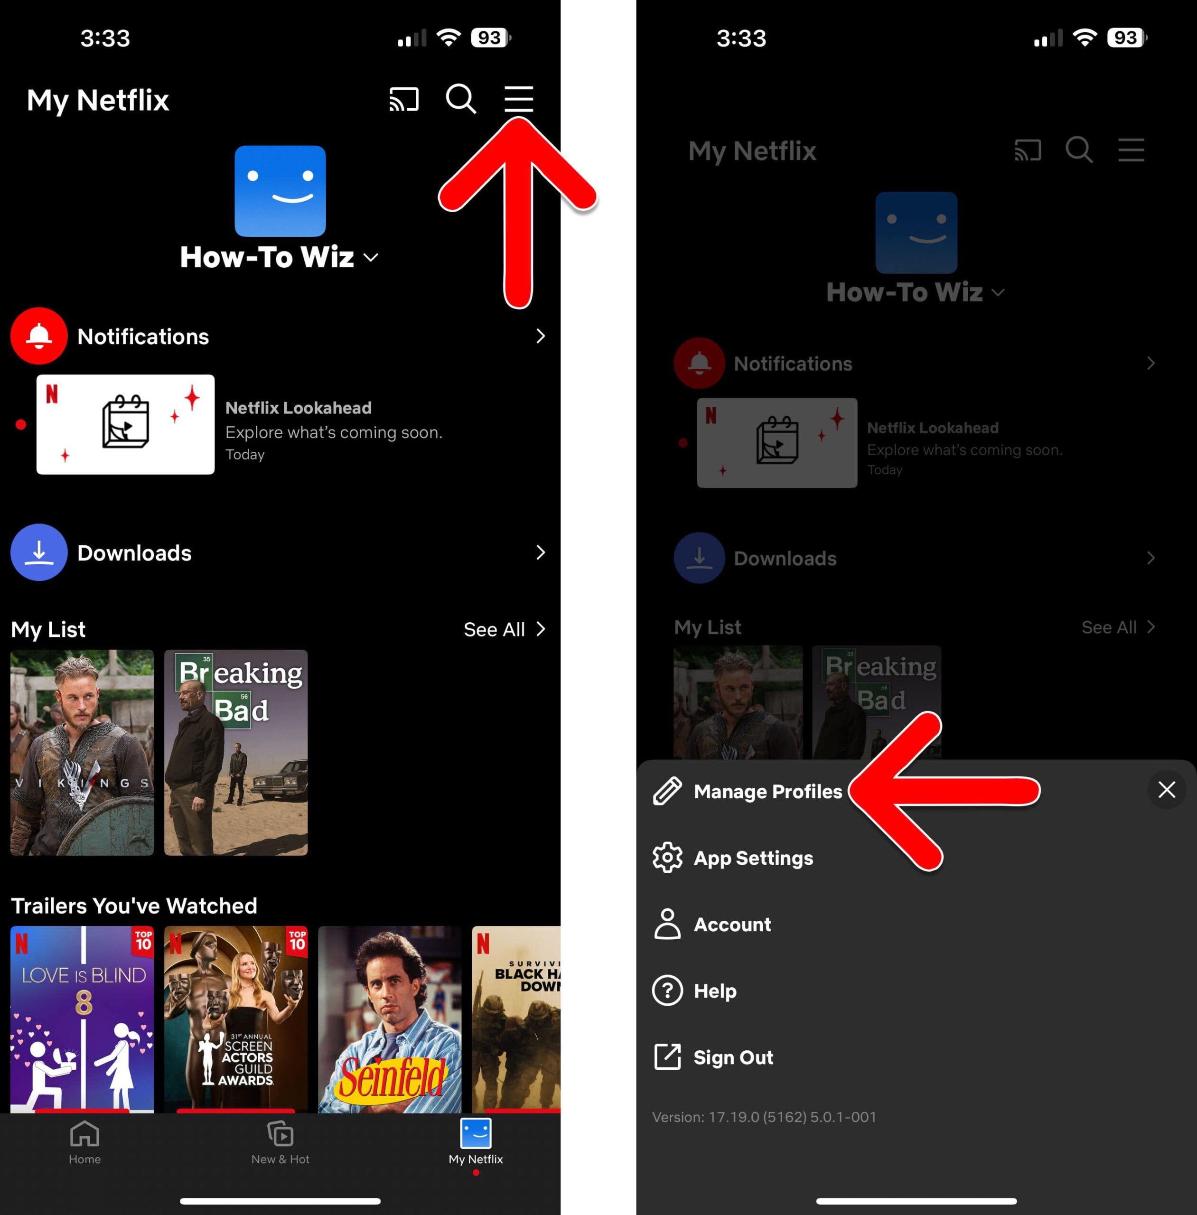Open Account from the menu sheet
This screenshot has width=1197, height=1215.
(732, 925)
